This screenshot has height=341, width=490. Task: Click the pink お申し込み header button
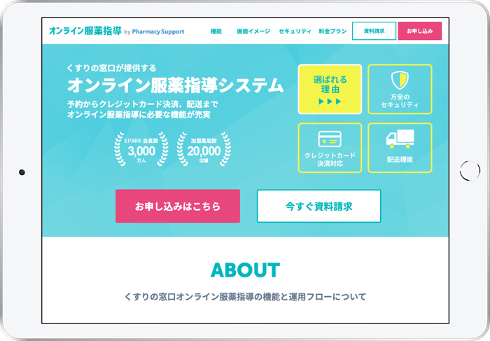point(420,31)
